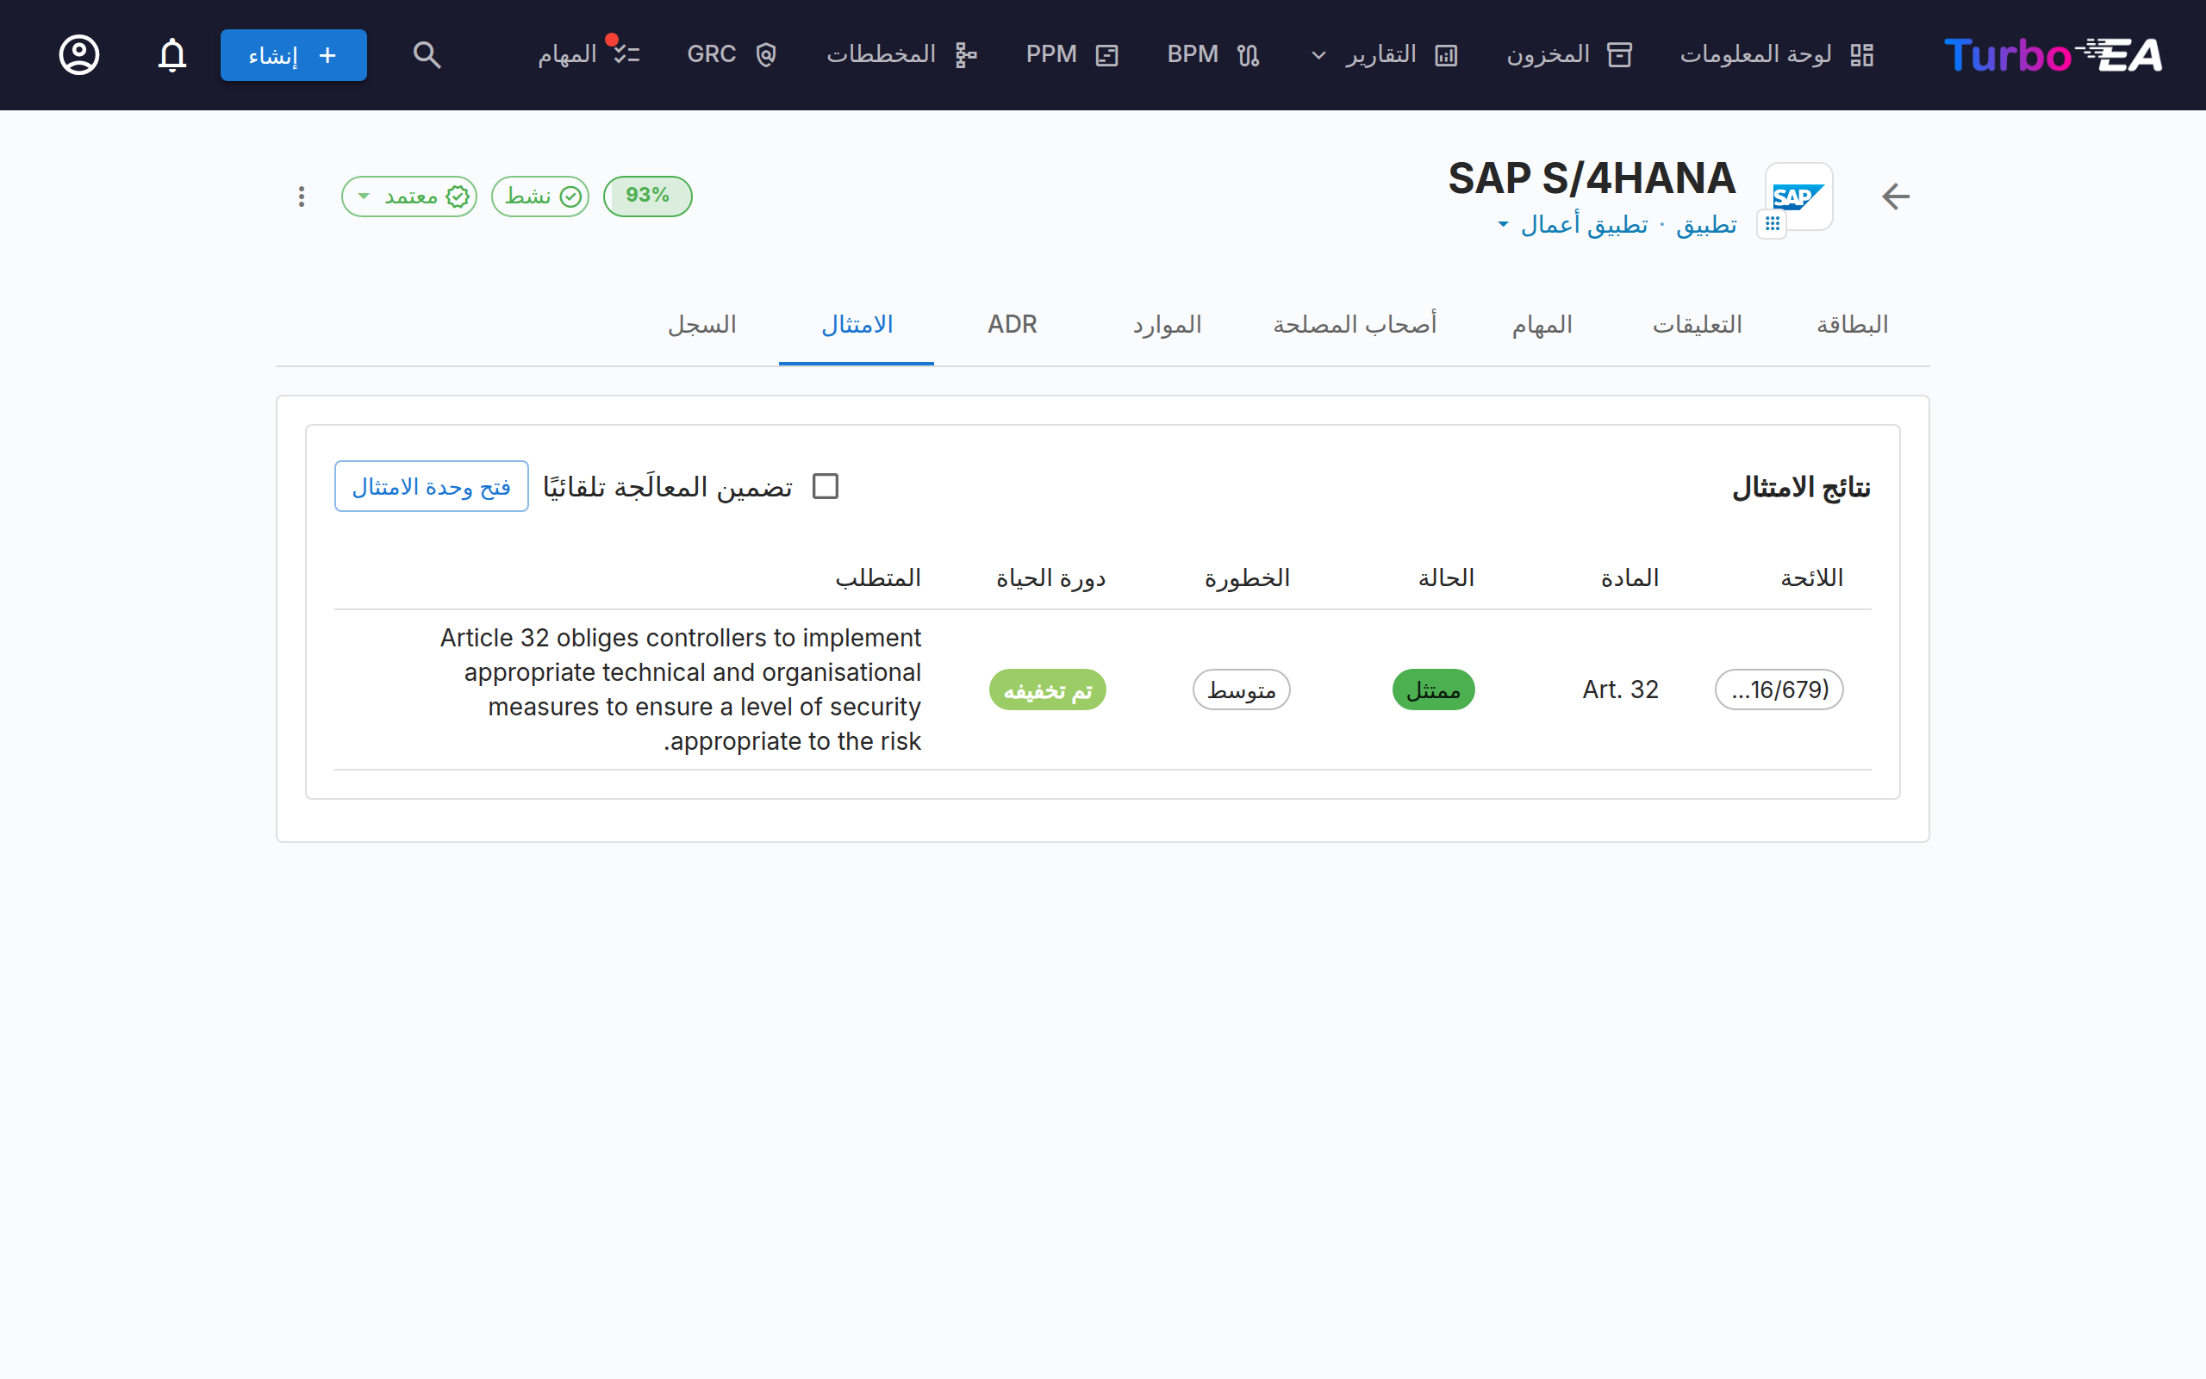
Task: Click the Art. 32 cell
Action: point(1621,689)
